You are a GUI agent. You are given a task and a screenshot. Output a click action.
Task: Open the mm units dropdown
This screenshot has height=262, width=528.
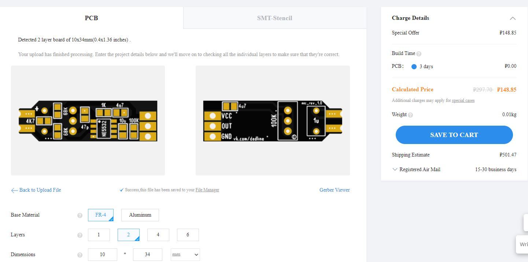pyautogui.click(x=185, y=255)
